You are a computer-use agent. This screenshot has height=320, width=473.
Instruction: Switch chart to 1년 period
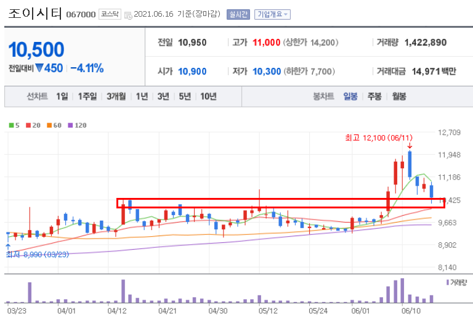pos(142,96)
